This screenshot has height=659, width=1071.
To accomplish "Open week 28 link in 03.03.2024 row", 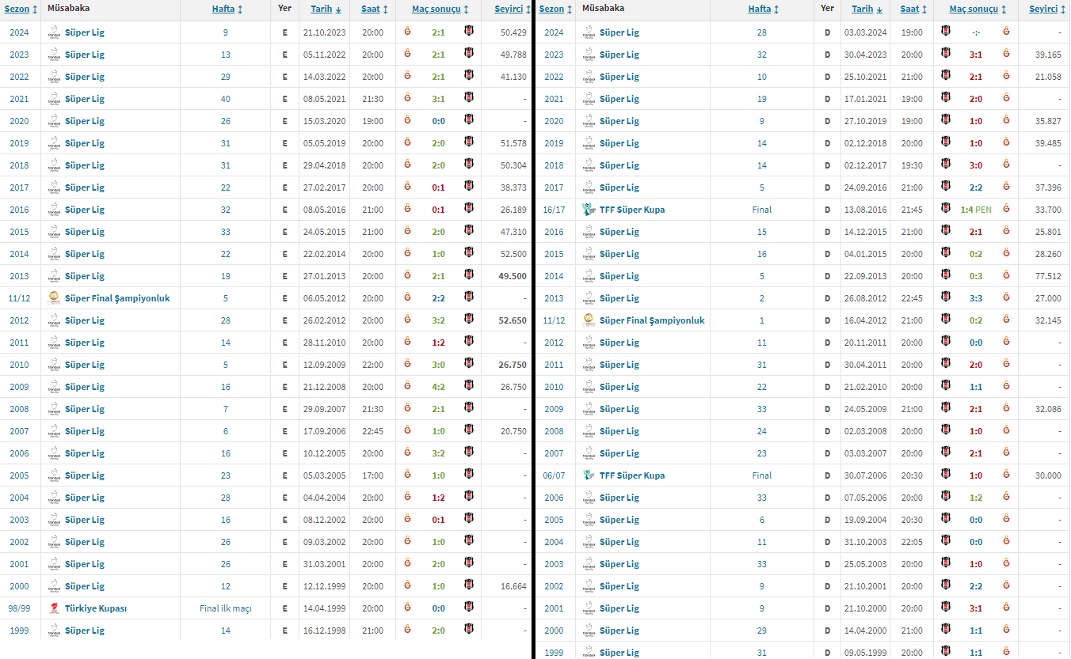I will pyautogui.click(x=762, y=32).
